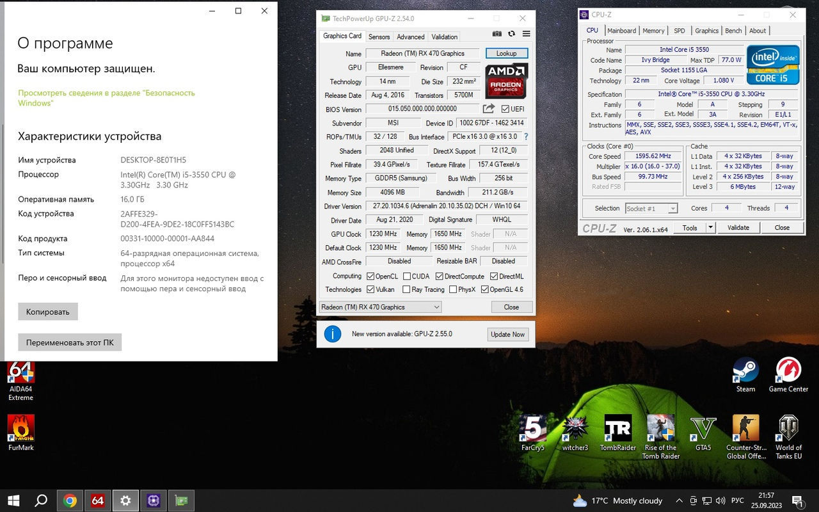Toggle the OpenCL checkbox
Screen dimensions: 819x512
[370, 276]
